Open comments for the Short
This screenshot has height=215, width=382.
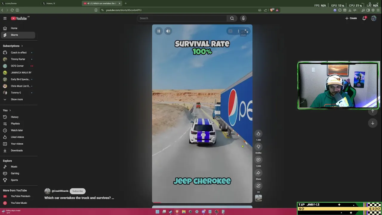pyautogui.click(x=258, y=160)
